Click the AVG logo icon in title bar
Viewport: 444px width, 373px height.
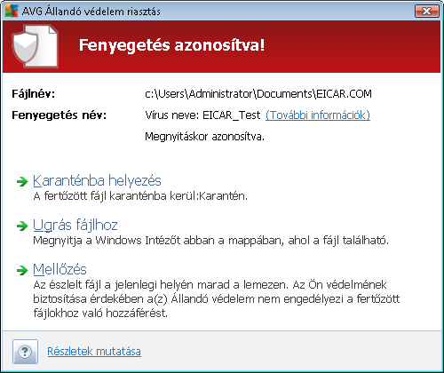[x=12, y=11]
